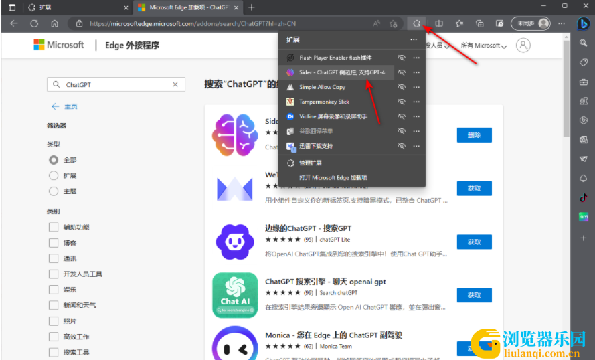The width and height of the screenshot is (595, 360).
Task: Check the 通讯 category checkbox
Action: pyautogui.click(x=54, y=258)
